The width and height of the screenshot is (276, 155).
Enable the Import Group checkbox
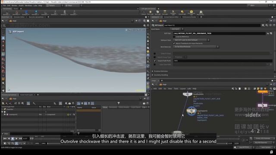(x=154, y=53)
